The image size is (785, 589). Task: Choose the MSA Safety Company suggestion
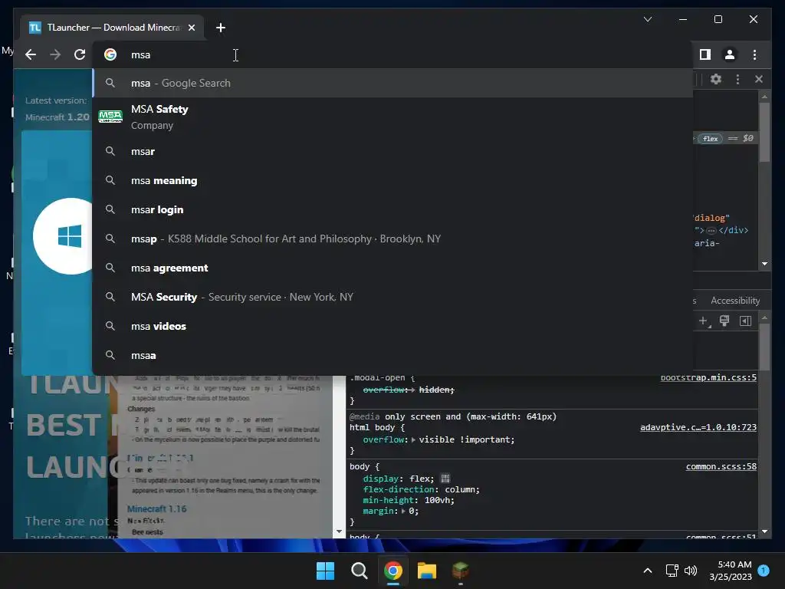point(393,117)
